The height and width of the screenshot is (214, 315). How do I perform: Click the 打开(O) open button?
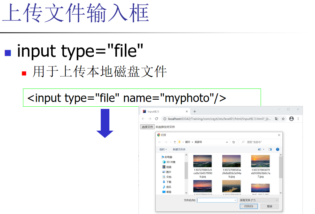click(249, 206)
